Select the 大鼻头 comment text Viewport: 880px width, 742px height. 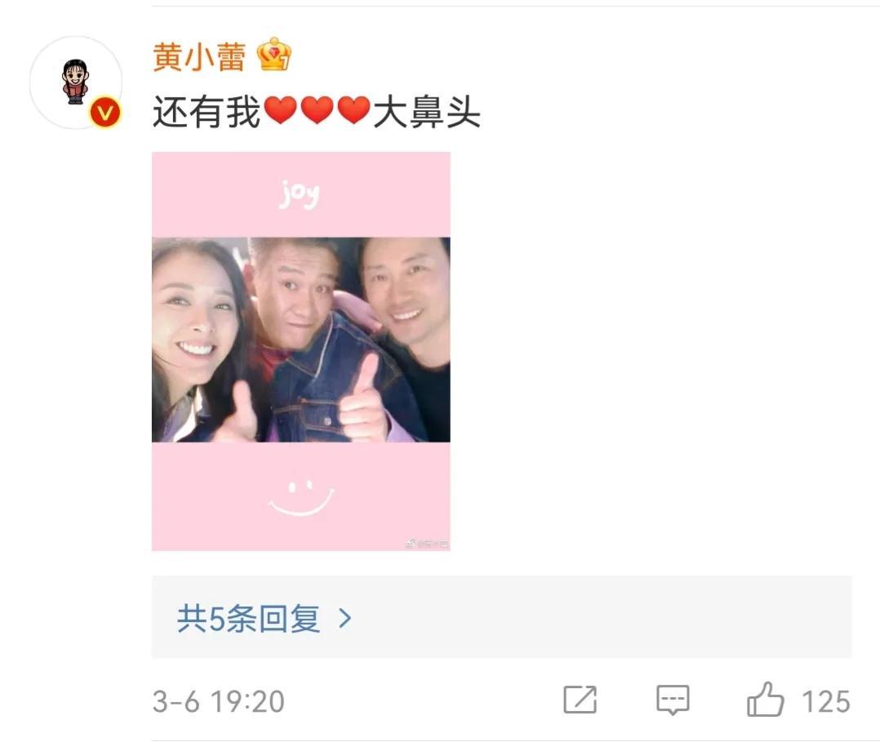click(426, 112)
